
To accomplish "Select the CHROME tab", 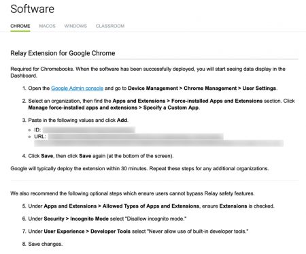I will [20, 26].
